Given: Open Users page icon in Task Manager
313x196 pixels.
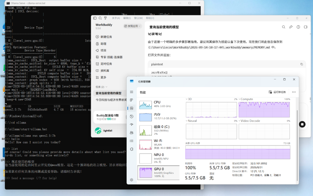Looking at the screenshot, I should (x=132, y=133).
